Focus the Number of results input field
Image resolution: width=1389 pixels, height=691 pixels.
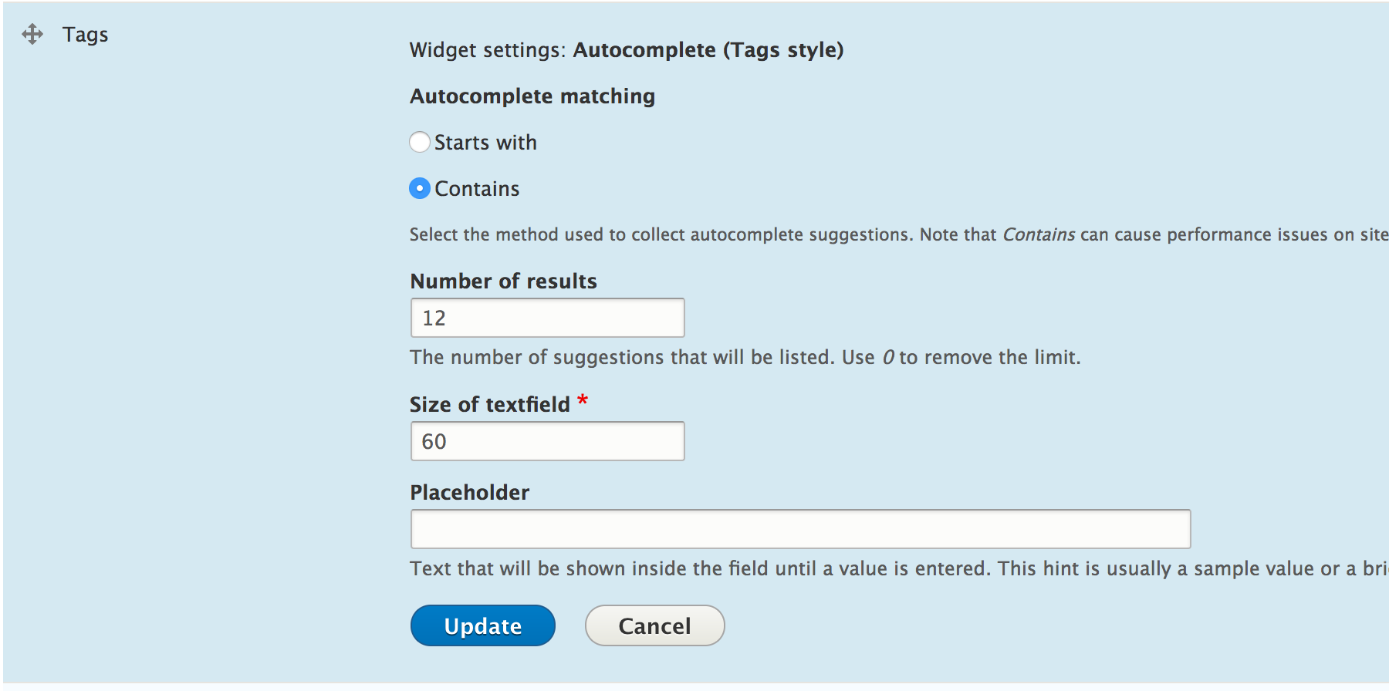click(x=548, y=318)
